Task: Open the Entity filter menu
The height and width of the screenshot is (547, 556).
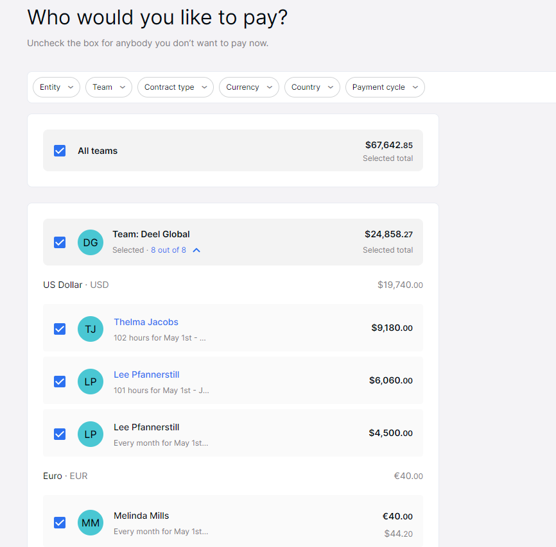Action: click(56, 87)
